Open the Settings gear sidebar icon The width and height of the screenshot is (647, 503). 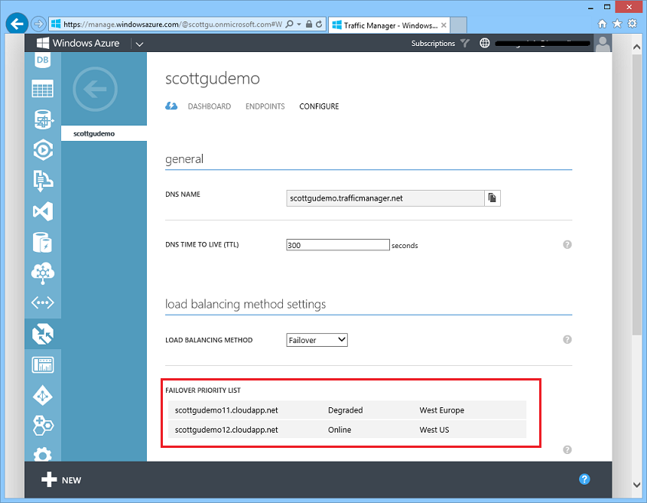pos(43,455)
